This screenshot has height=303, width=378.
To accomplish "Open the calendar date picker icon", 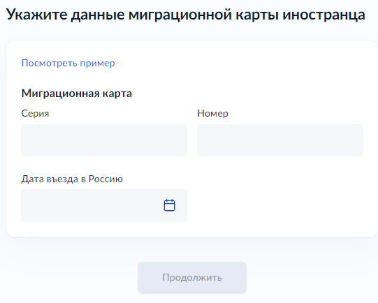I will pos(169,205).
